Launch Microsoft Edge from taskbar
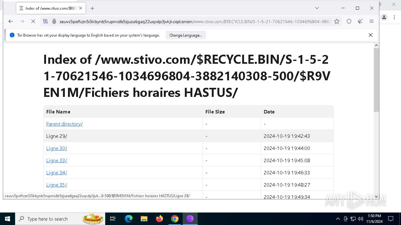401x225 pixels. point(129,219)
